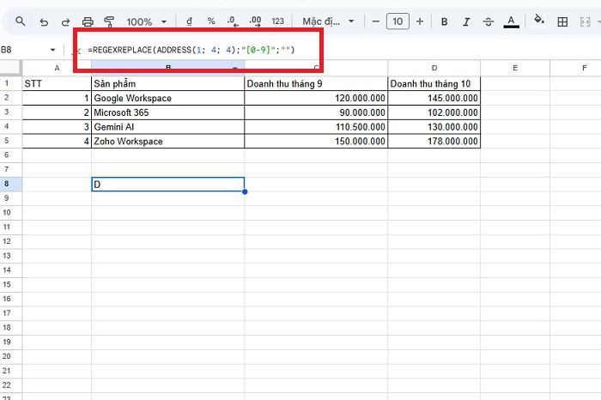Viewport: 601px width, 400px height.
Task: Activate the paint format tool
Action: pos(109,21)
